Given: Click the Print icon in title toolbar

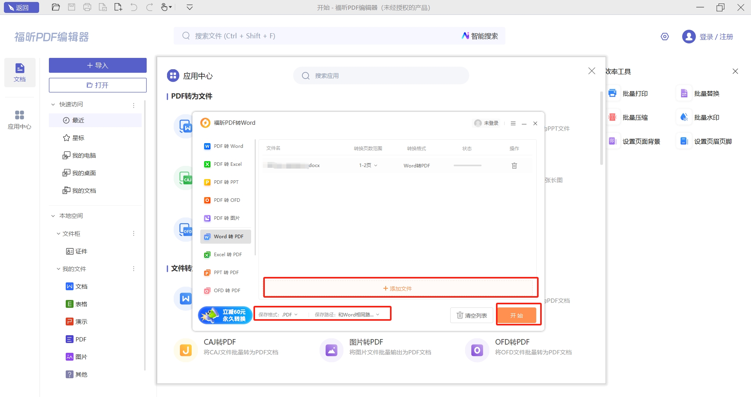Looking at the screenshot, I should click(x=87, y=7).
